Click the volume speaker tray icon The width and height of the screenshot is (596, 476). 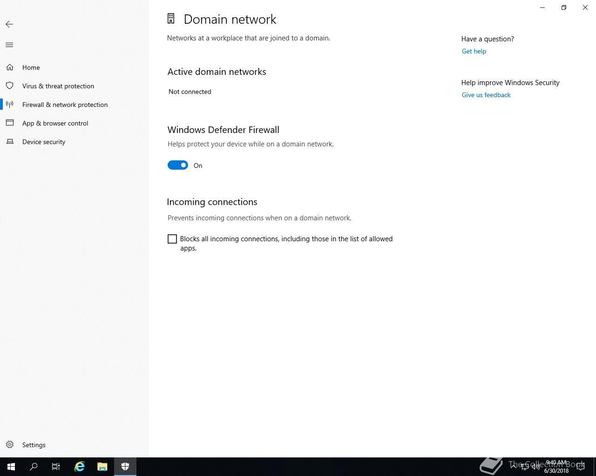[x=535, y=467]
